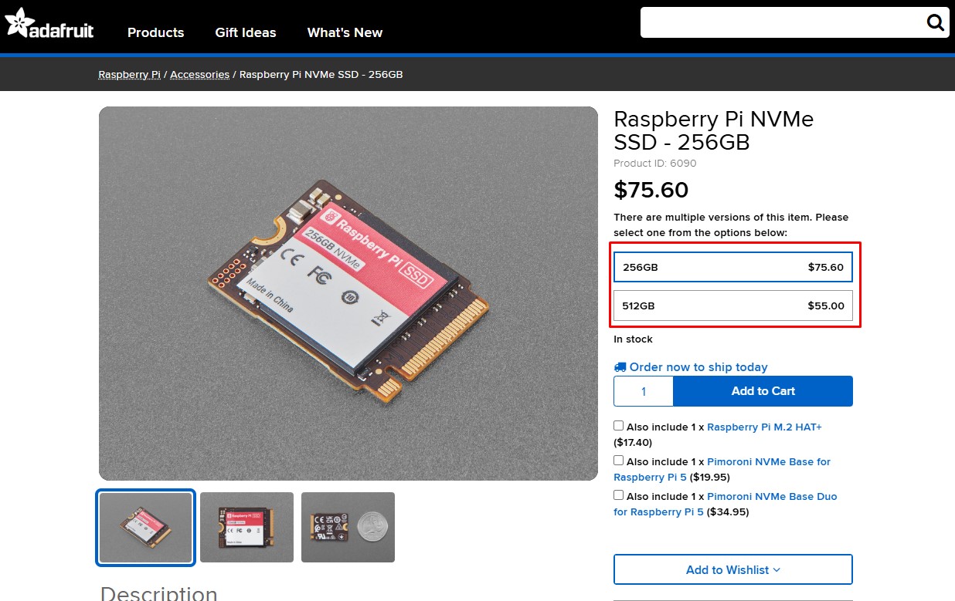
Task: Open the Gift Ideas menu
Action: pos(245,32)
